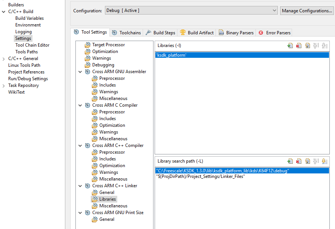Edit the selected Library search path entry
Viewport: 335px width, 229px height.
[307, 161]
